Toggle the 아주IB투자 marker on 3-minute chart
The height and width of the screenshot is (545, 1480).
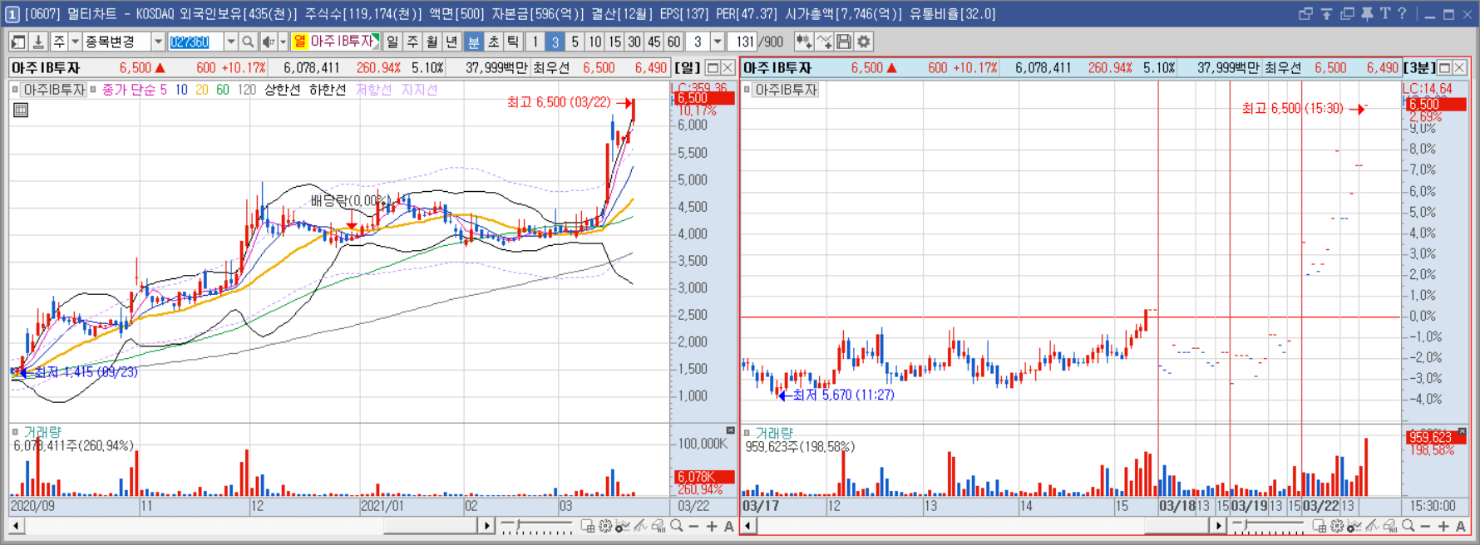coord(747,90)
